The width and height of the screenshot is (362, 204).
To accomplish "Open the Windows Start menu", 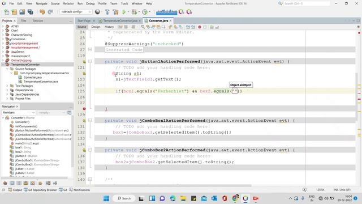I will (106, 198).
